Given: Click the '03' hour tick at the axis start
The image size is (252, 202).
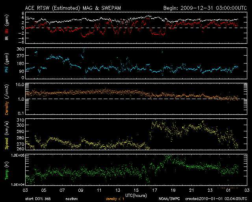Looking at the screenshot, I should tap(25, 190).
